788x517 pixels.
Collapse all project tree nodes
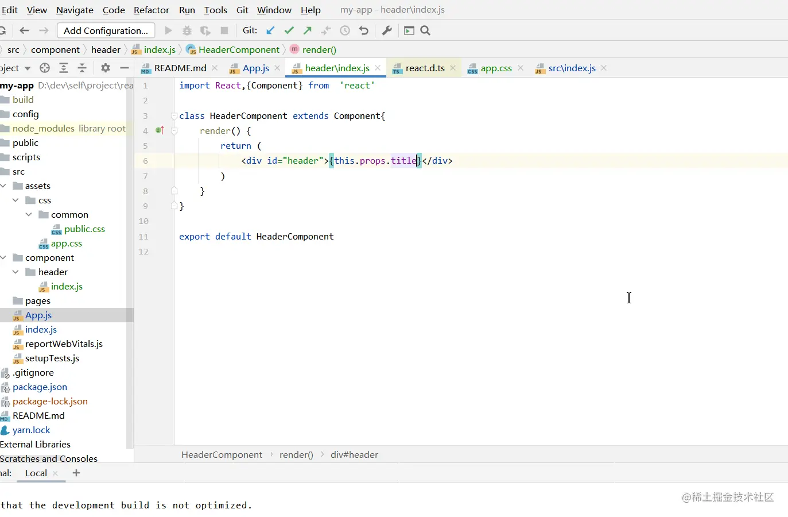click(82, 68)
